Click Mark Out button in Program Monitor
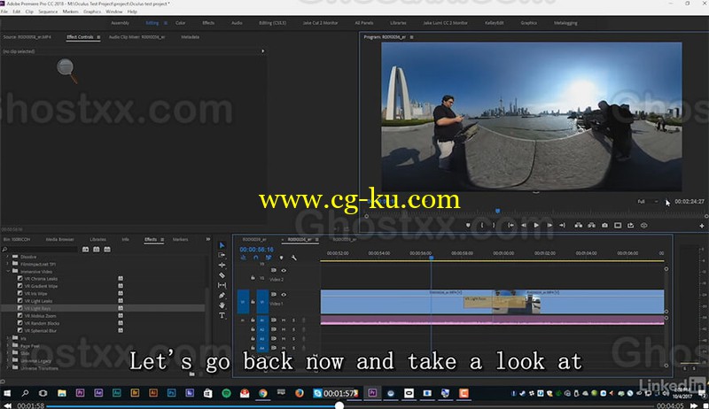 (x=494, y=225)
